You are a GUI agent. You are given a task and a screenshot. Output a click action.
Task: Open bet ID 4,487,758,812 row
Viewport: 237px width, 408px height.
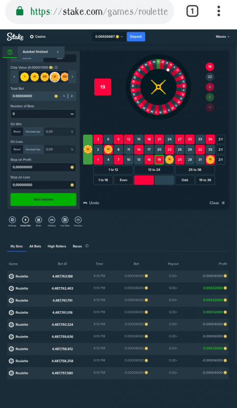(x=118, y=349)
